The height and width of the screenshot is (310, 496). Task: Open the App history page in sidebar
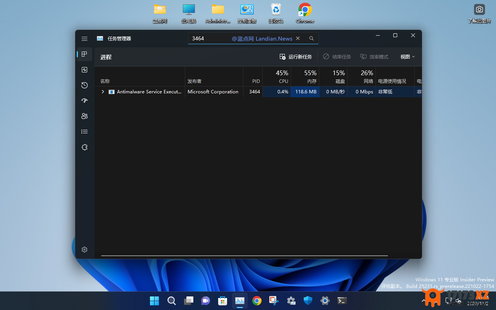(84, 85)
